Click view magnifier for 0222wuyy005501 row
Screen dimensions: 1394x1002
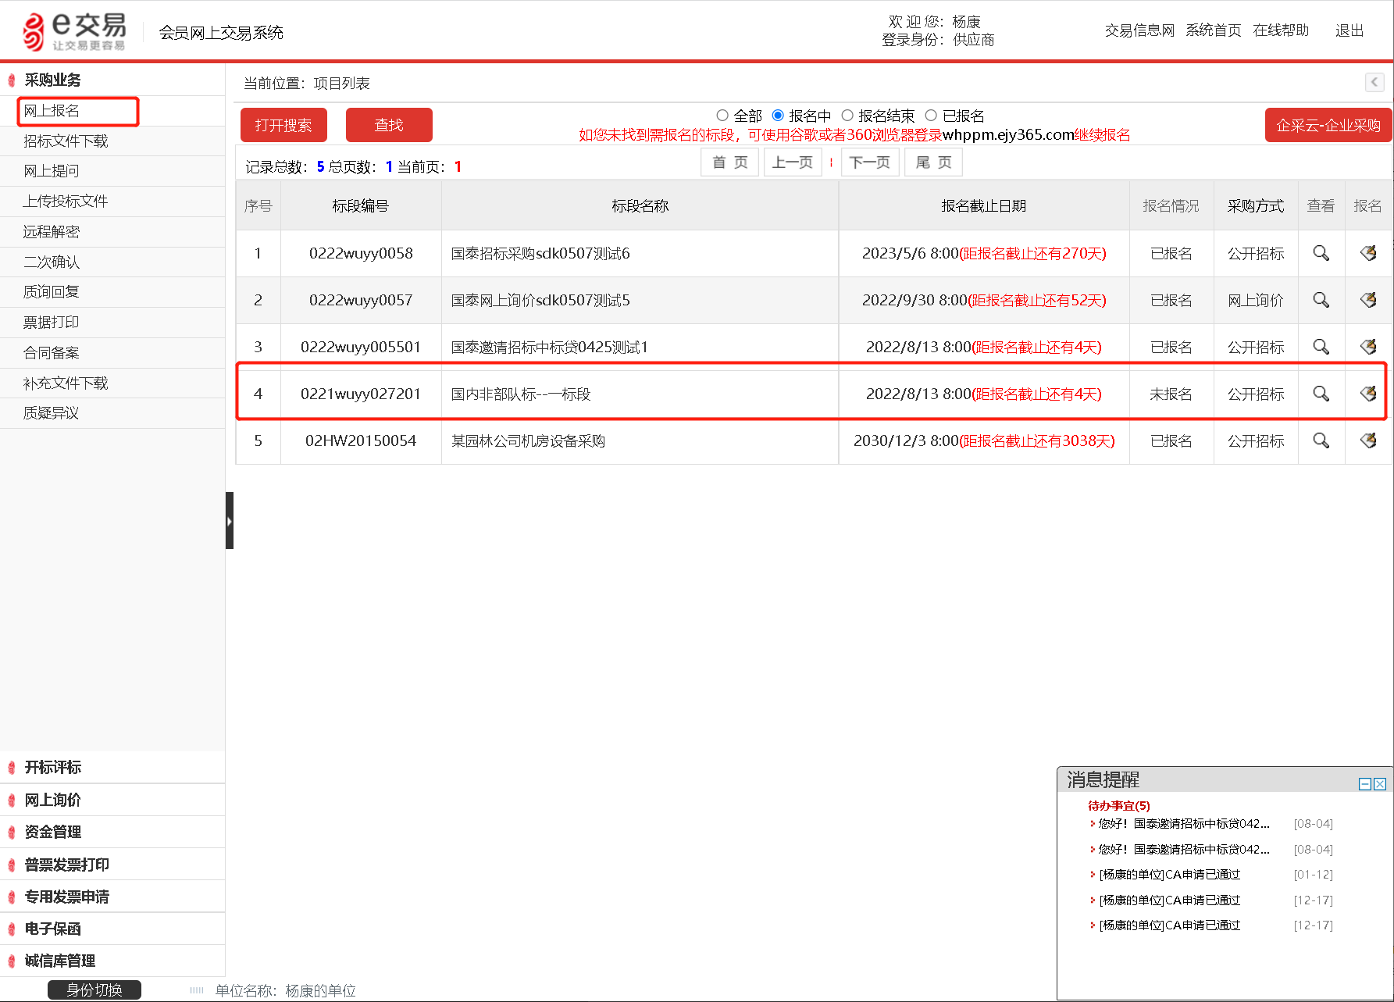pyautogui.click(x=1321, y=347)
